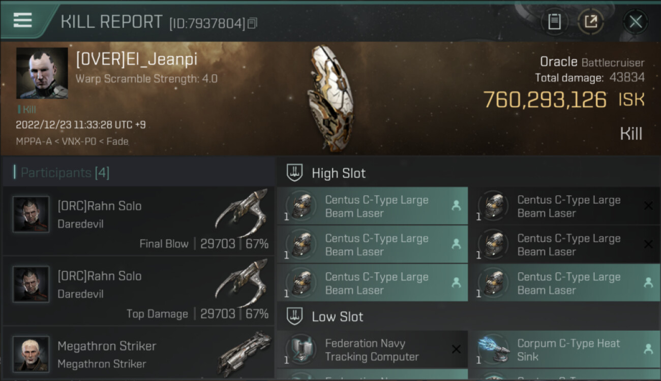
Task: Select the Participants [4] tab header
Action: click(x=65, y=173)
